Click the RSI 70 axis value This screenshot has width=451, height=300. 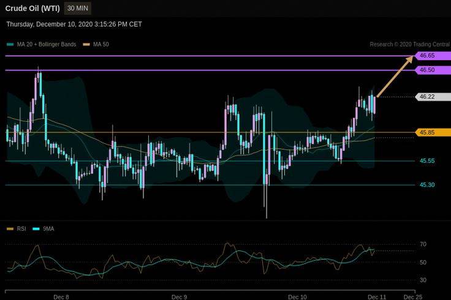pos(423,244)
